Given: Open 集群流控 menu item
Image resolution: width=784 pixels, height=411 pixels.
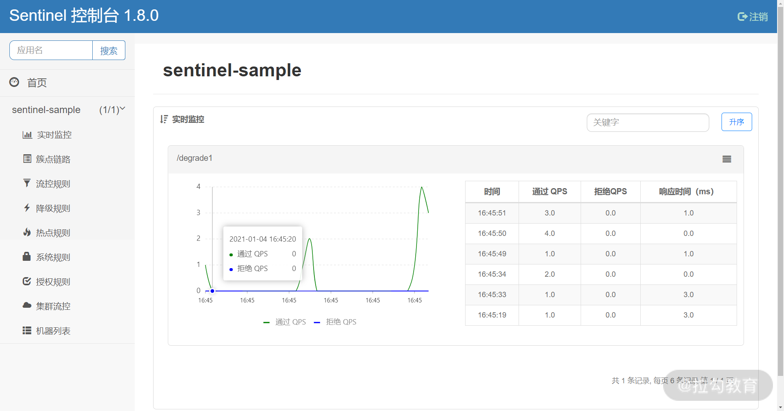Looking at the screenshot, I should 53,306.
